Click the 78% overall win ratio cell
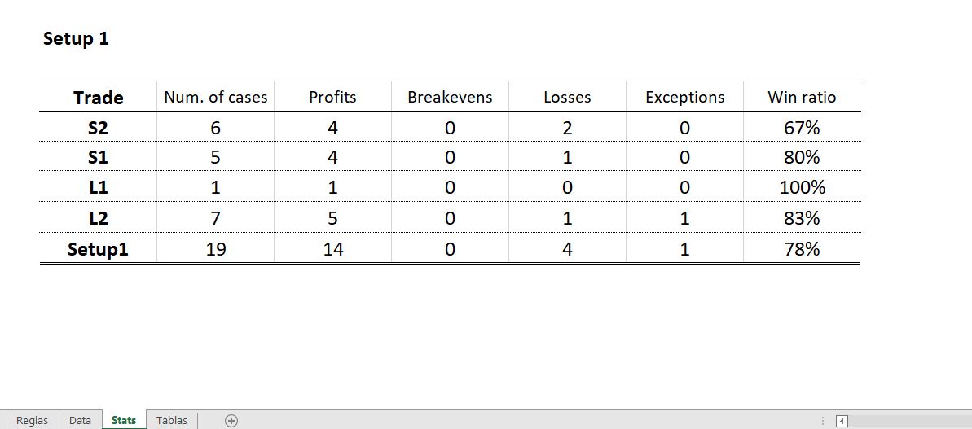This screenshot has height=429, width=972. 802,249
